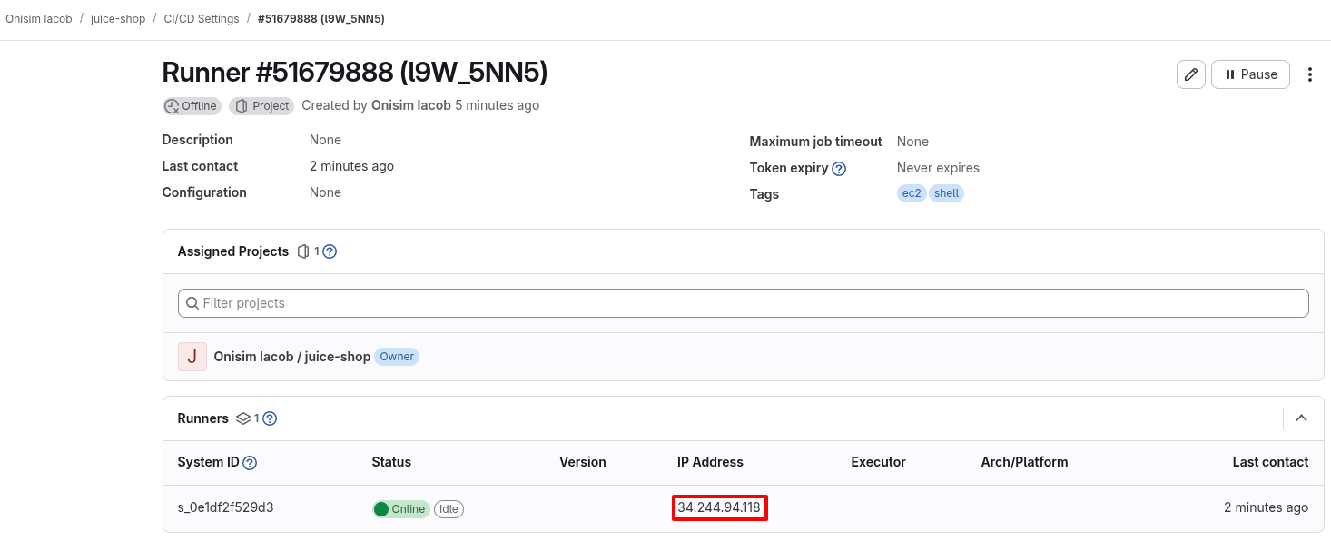Screen dimensions: 1331x541
Task: Click the juice-shop project avatar J
Action: (x=192, y=357)
